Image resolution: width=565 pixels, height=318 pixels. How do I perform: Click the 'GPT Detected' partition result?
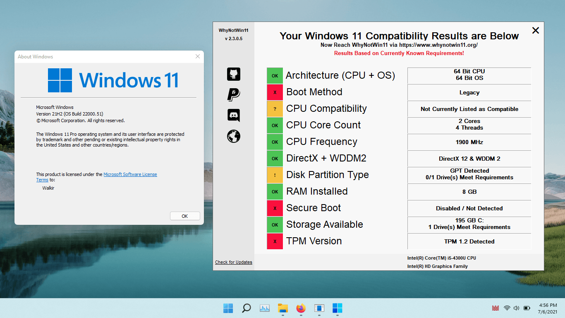pos(469,175)
